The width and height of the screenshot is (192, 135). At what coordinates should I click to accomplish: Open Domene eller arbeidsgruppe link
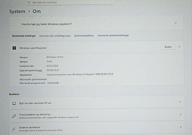pyautogui.click(x=55, y=36)
